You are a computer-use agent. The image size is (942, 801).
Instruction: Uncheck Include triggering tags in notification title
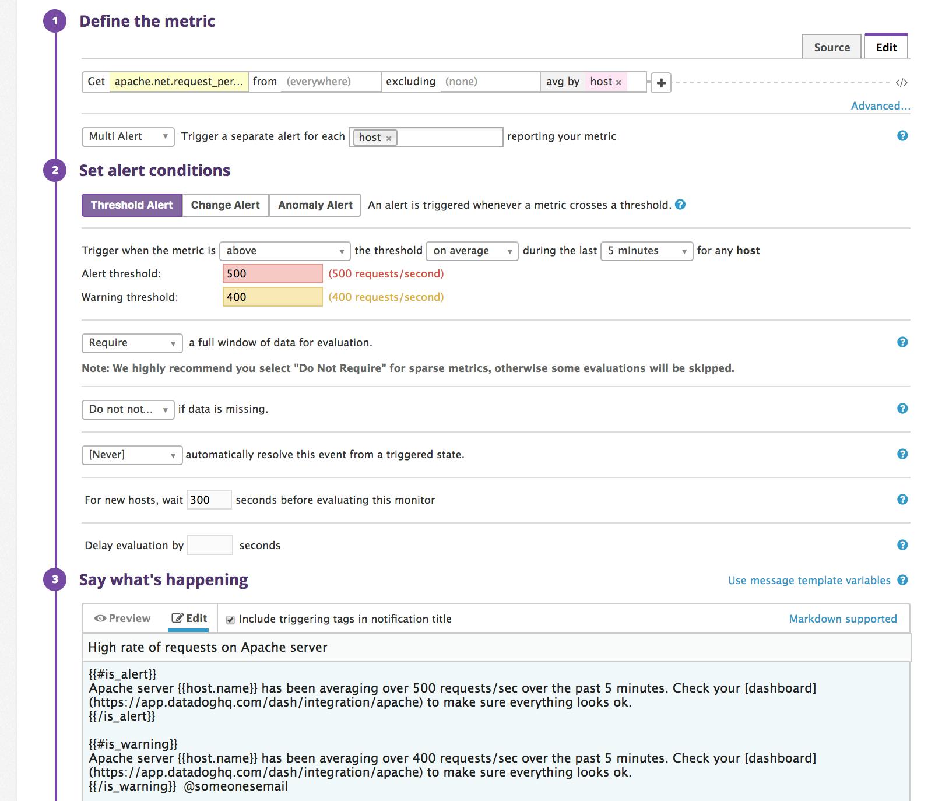coord(230,619)
